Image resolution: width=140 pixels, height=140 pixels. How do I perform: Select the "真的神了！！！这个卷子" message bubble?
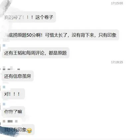coord(29,17)
